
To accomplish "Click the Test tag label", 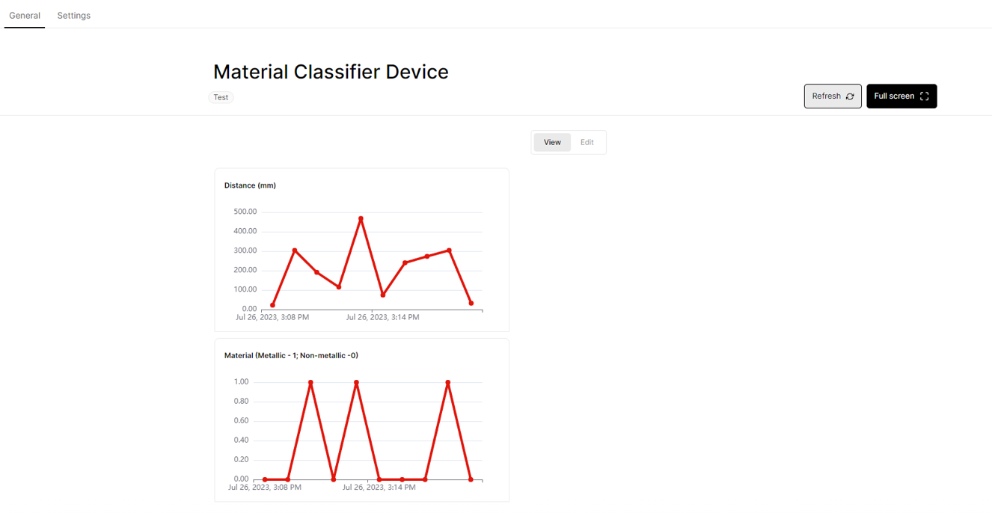I will (221, 97).
